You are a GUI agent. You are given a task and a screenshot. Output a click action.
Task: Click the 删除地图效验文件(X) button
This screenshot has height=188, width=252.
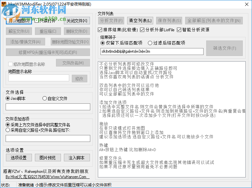coord(70,42)
